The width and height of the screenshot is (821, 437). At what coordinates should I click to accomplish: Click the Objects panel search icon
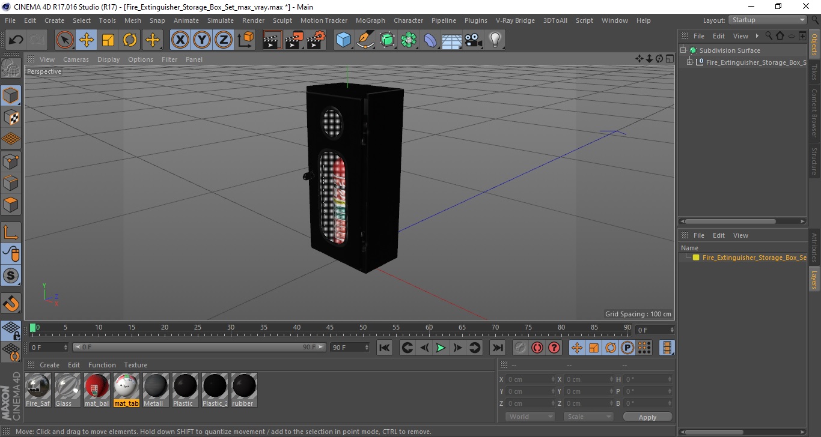point(769,36)
